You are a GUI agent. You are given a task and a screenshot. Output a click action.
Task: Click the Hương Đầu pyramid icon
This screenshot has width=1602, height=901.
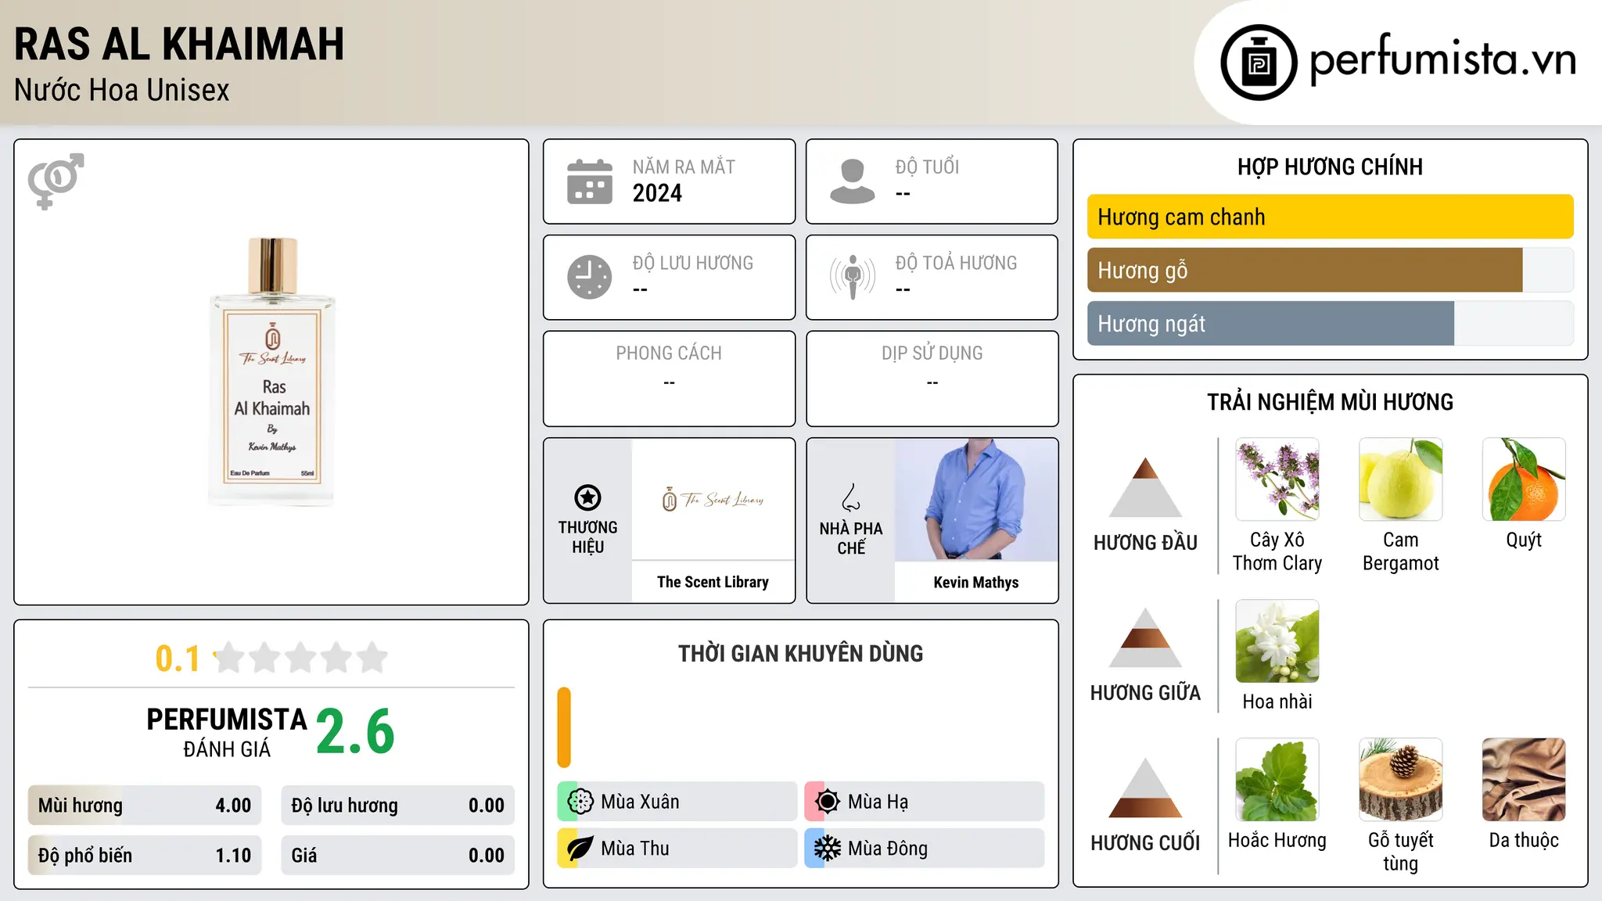1145,487
